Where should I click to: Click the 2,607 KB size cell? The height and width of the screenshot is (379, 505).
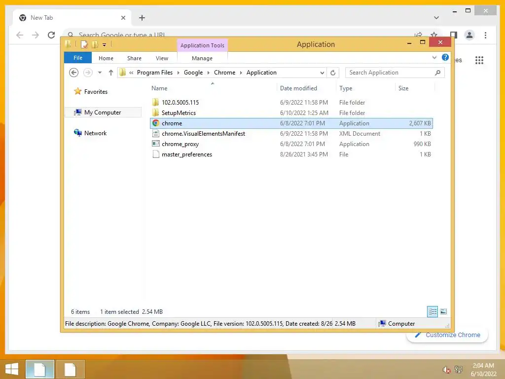420,123
